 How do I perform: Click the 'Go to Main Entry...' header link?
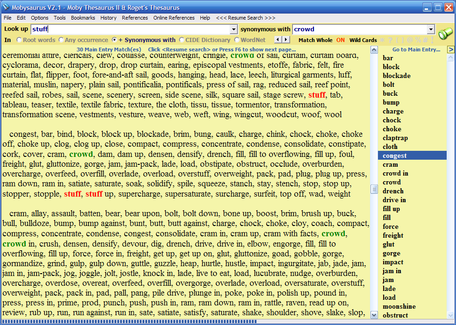click(x=416, y=49)
